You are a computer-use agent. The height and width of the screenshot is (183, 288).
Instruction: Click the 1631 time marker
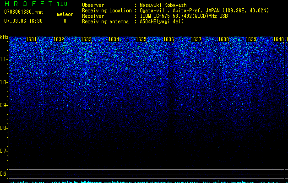tap(31, 39)
